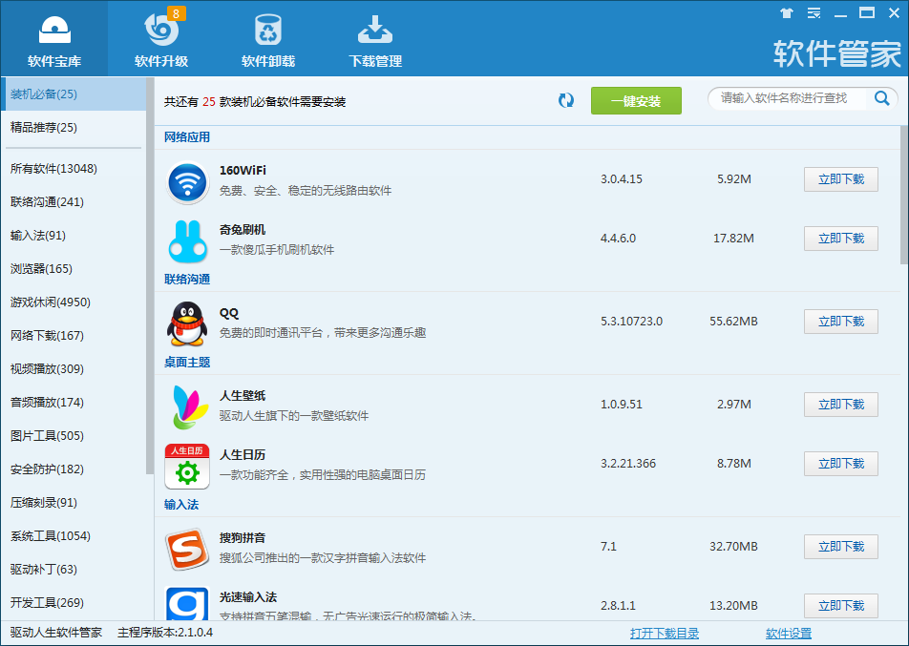Open the main menu in title bar
The width and height of the screenshot is (909, 646).
(x=814, y=14)
